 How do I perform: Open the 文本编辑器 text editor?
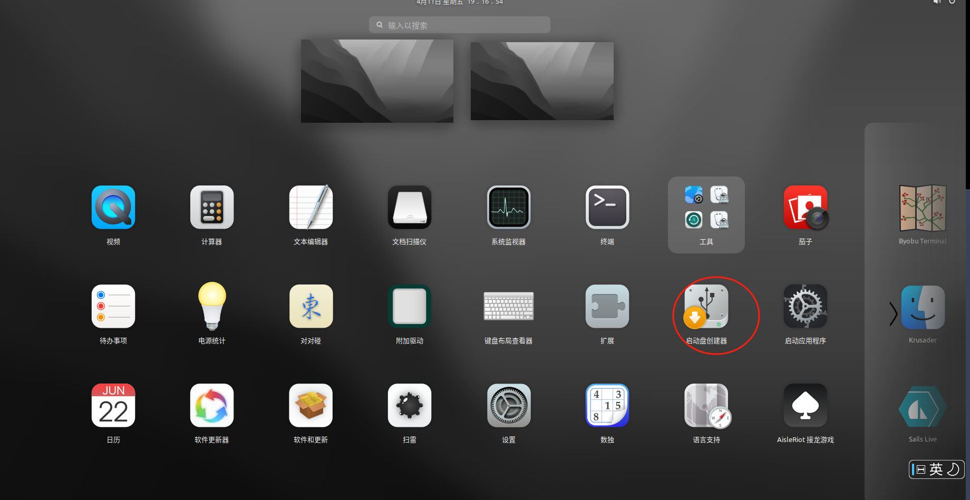point(311,208)
